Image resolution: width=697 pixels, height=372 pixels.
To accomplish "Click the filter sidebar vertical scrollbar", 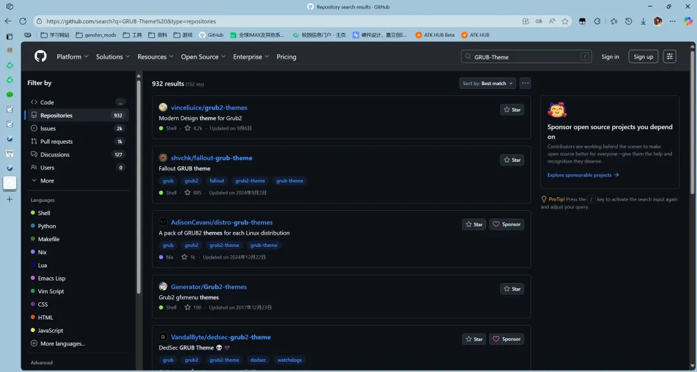I will pyautogui.click(x=139, y=186).
